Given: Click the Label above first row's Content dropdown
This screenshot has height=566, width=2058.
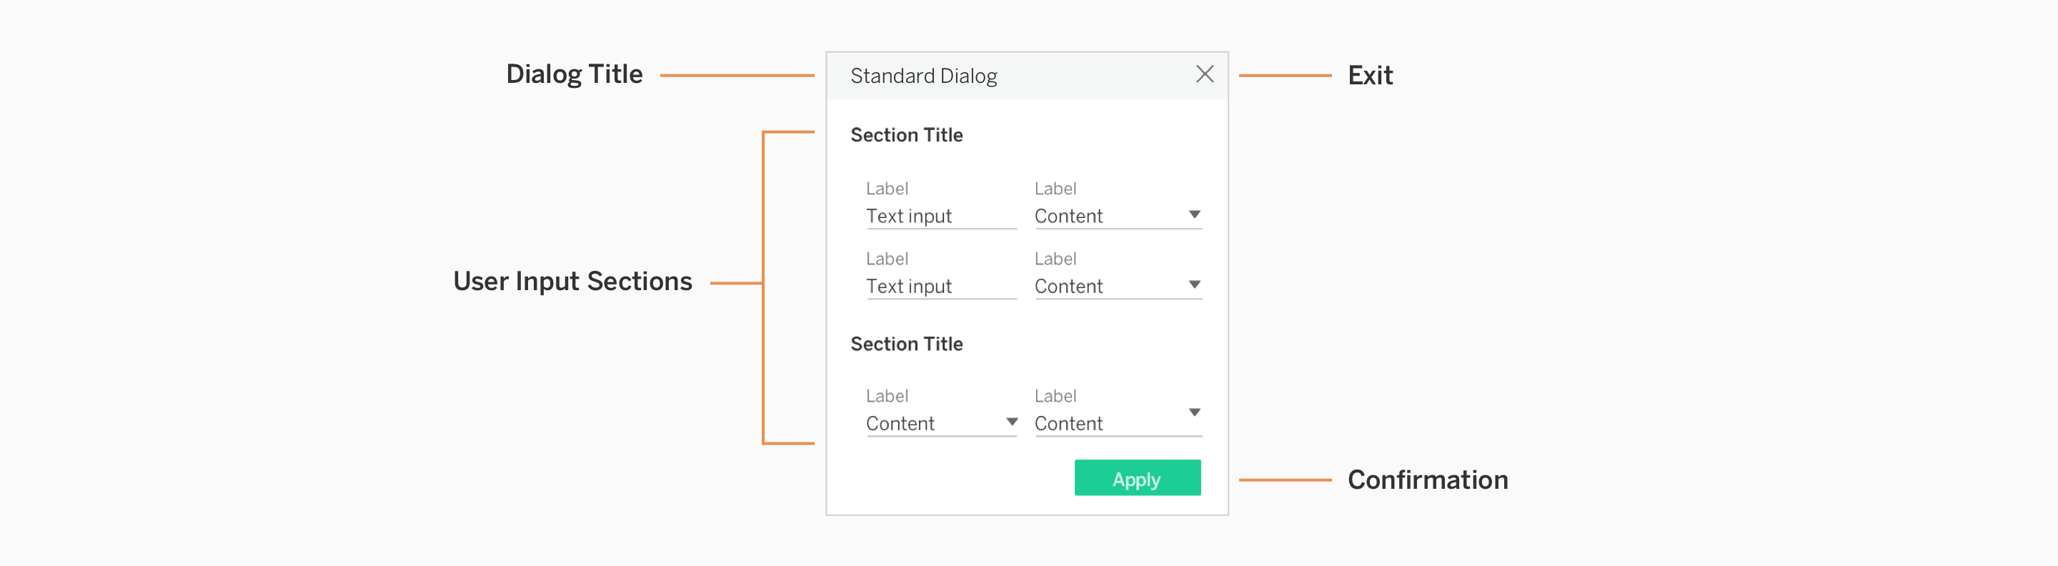Looking at the screenshot, I should point(1055,189).
